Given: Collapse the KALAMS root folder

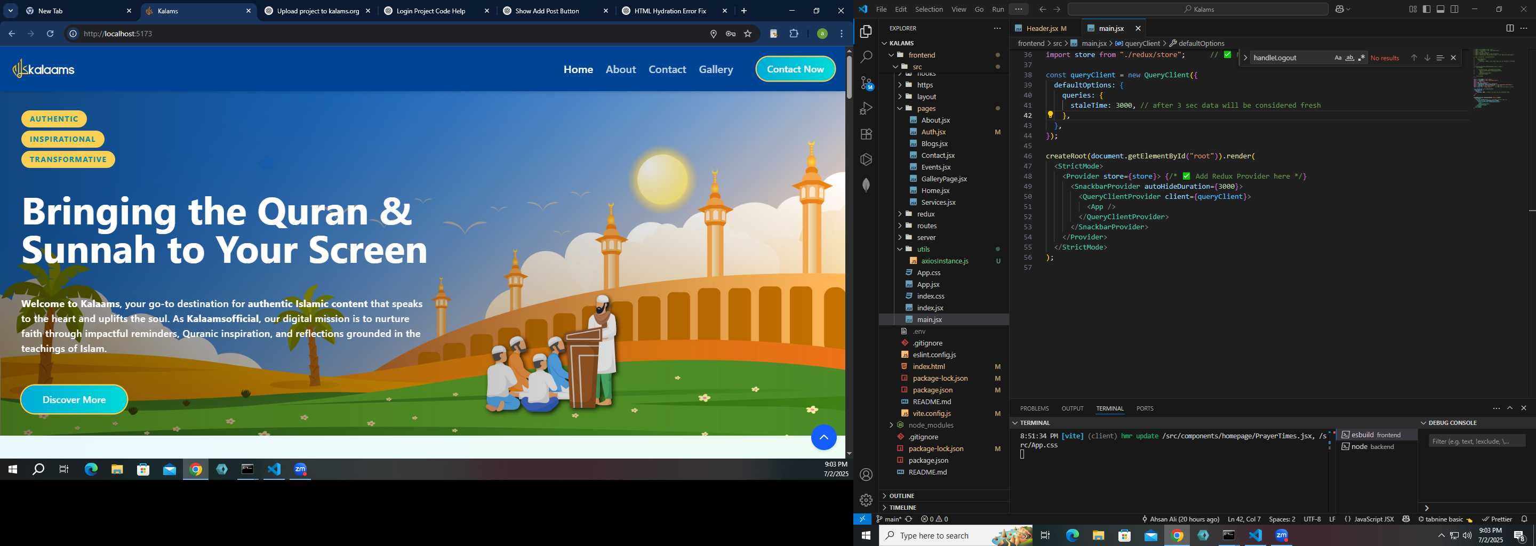Looking at the screenshot, I should coord(884,43).
